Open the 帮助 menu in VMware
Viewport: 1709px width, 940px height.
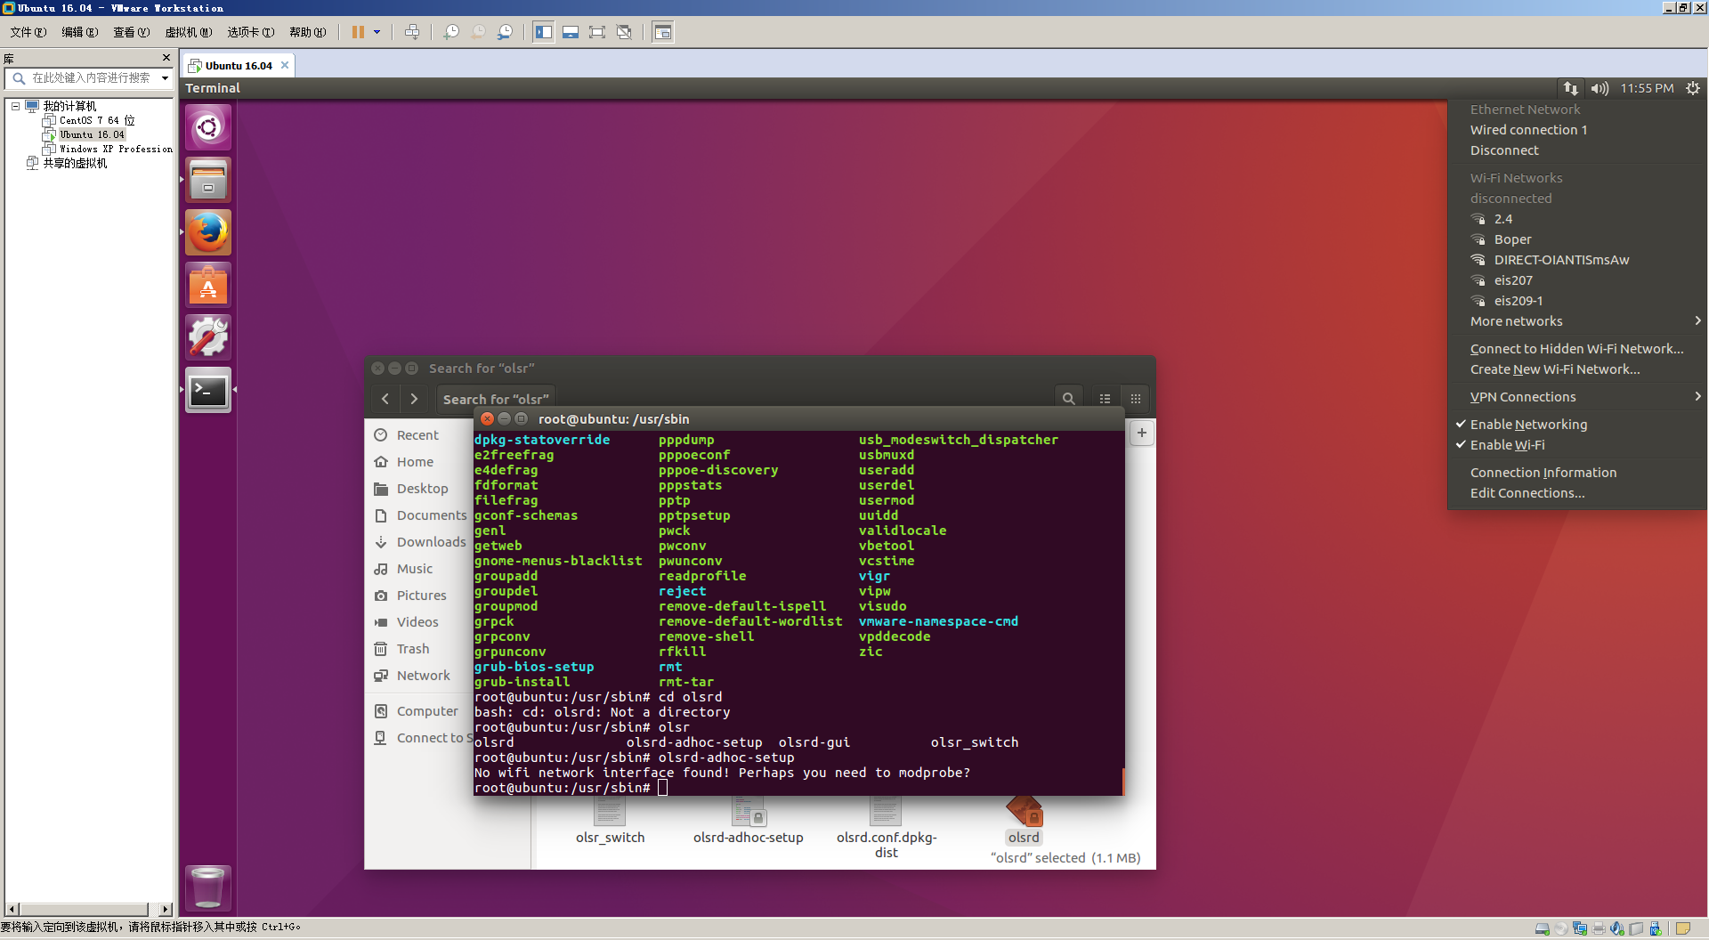click(x=308, y=32)
